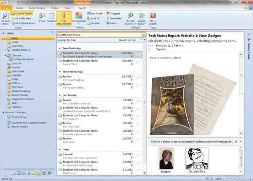Toggle the Unread filter

tap(93, 23)
